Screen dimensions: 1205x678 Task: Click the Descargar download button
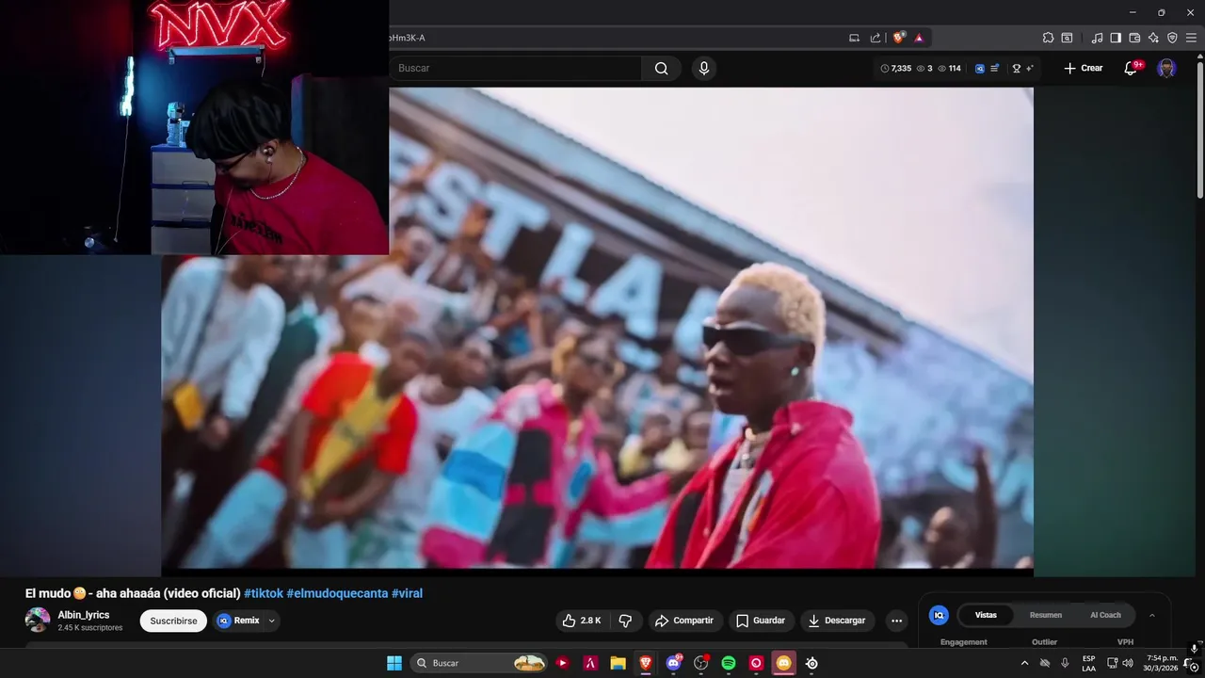pos(837,621)
